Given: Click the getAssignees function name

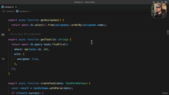Looking at the screenshot, I should tap(49, 20).
